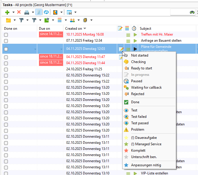Expand the dropdown arrow next to the printer icon
Screen dimensions: 198x175
coord(33,12)
